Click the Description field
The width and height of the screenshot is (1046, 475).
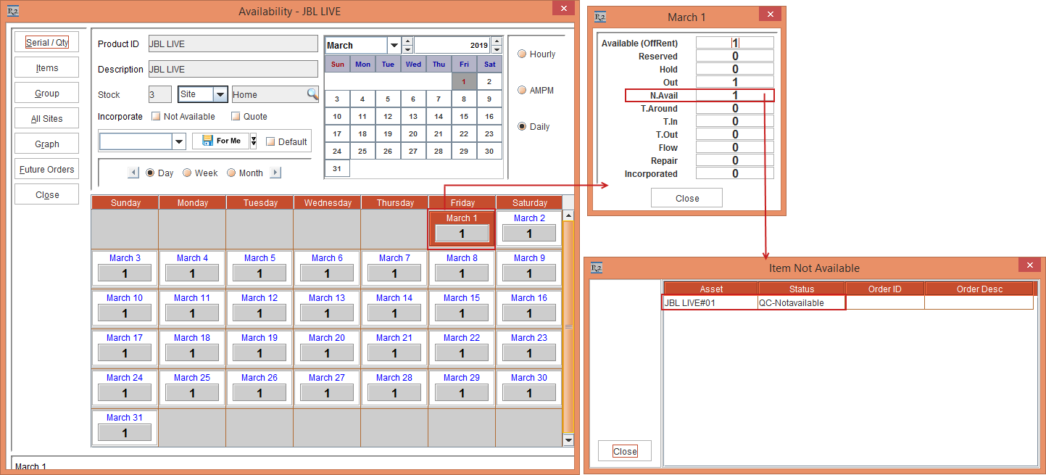point(233,69)
